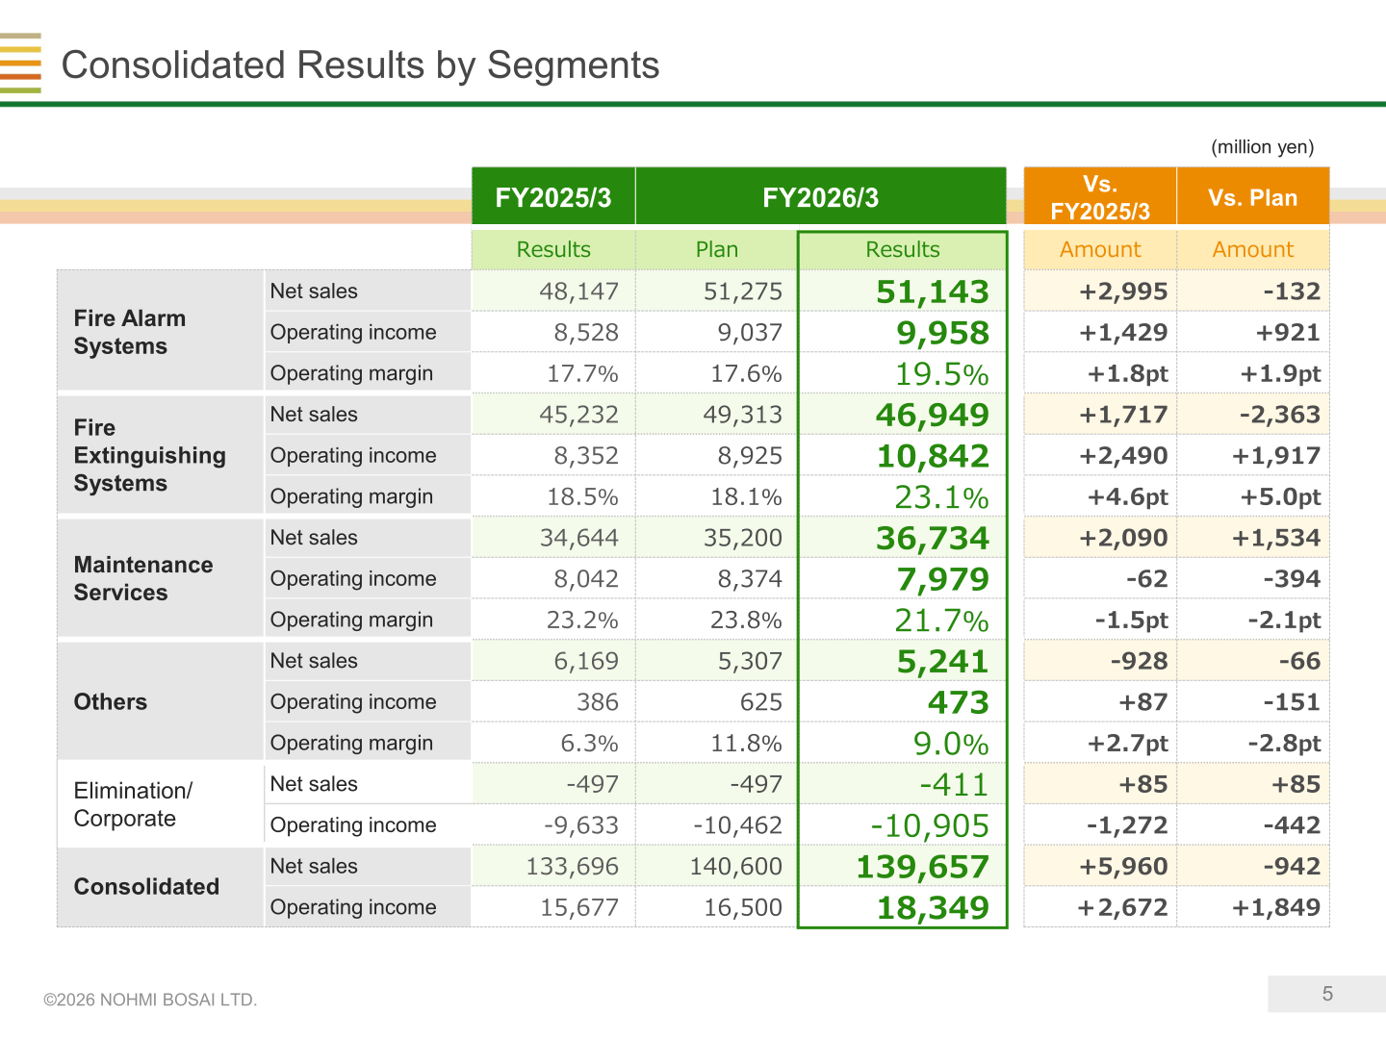Select the -2,363 vs. plan amount
The width and height of the screenshot is (1386, 1039).
point(1280,415)
